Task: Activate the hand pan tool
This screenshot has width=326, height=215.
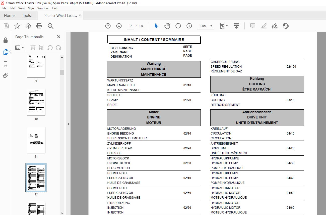Action: [167, 26]
